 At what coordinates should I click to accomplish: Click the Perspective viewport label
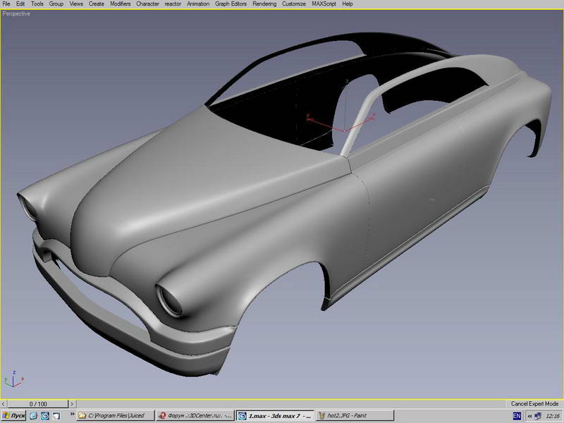(x=16, y=13)
